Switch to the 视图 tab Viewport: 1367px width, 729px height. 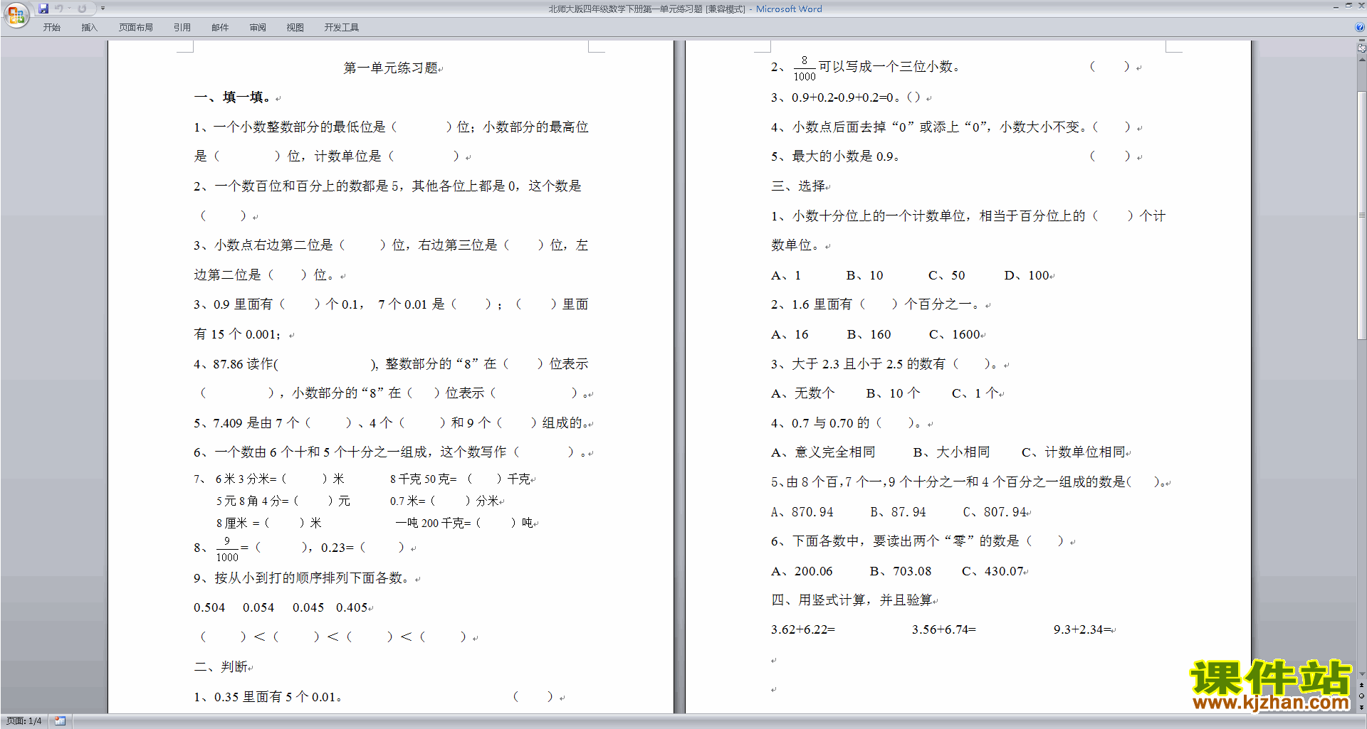click(x=295, y=28)
